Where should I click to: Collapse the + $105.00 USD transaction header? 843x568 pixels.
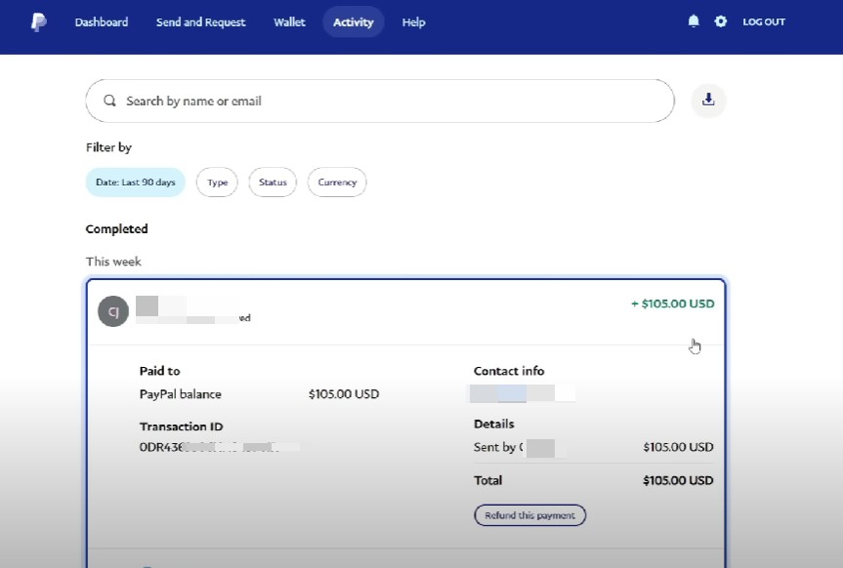pos(406,311)
